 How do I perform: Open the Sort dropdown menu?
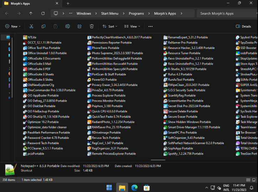pyautogui.click(x=110, y=26)
